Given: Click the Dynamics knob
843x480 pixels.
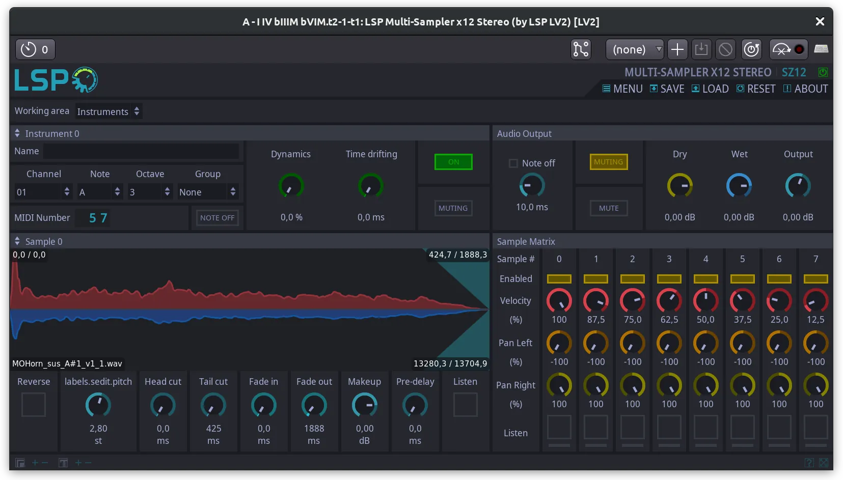Looking at the screenshot, I should (291, 186).
